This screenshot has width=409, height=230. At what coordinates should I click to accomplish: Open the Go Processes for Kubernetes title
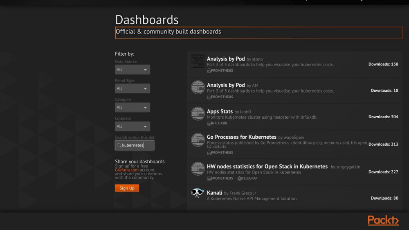pyautogui.click(x=242, y=137)
